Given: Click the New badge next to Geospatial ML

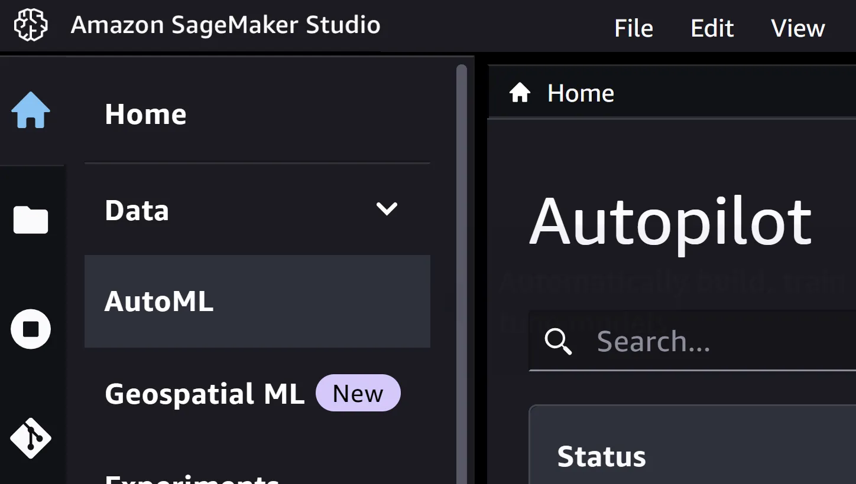Looking at the screenshot, I should (358, 393).
